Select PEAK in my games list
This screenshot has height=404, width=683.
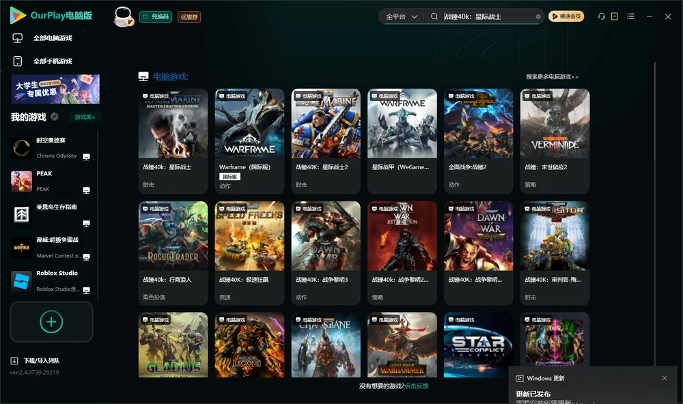(x=51, y=181)
